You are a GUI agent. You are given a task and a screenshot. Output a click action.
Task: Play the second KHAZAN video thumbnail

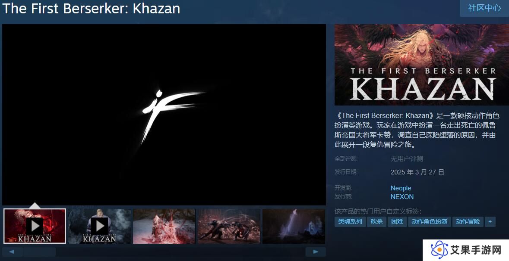click(x=100, y=226)
